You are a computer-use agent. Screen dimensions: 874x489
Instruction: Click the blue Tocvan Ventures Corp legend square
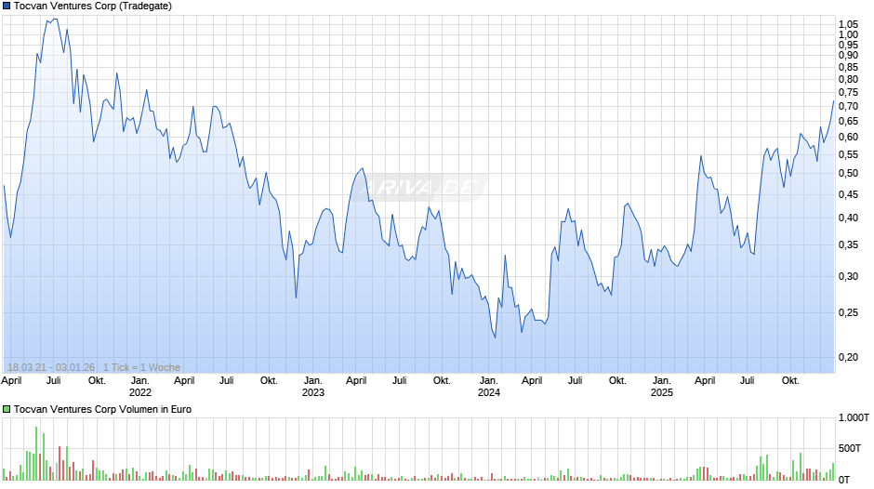click(7, 7)
